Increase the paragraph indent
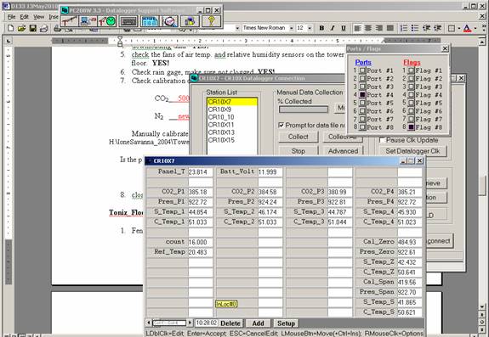489x337 pixels. (x=437, y=28)
